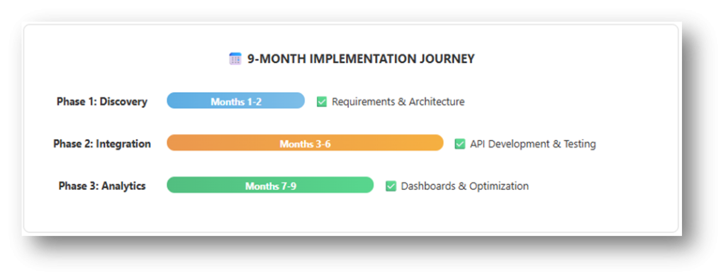Viewport: 726px width, 280px height.
Task: Toggle the Requirements & Architecture checkbox
Action: pos(322,102)
